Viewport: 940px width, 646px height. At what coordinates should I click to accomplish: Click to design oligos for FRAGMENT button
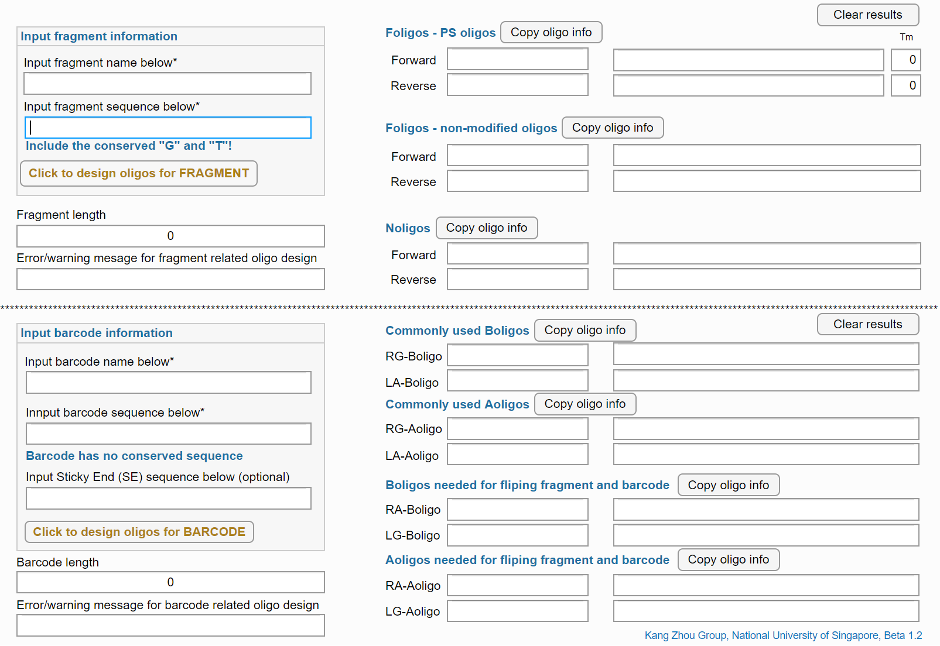[x=139, y=173]
